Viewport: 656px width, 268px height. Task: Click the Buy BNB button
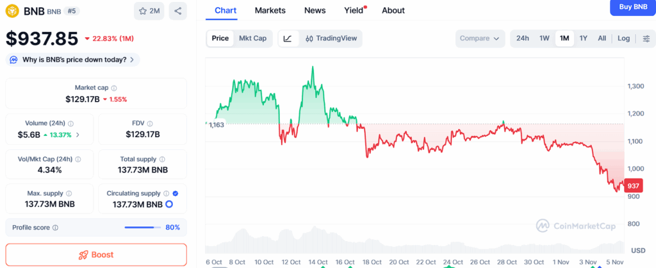tap(632, 7)
